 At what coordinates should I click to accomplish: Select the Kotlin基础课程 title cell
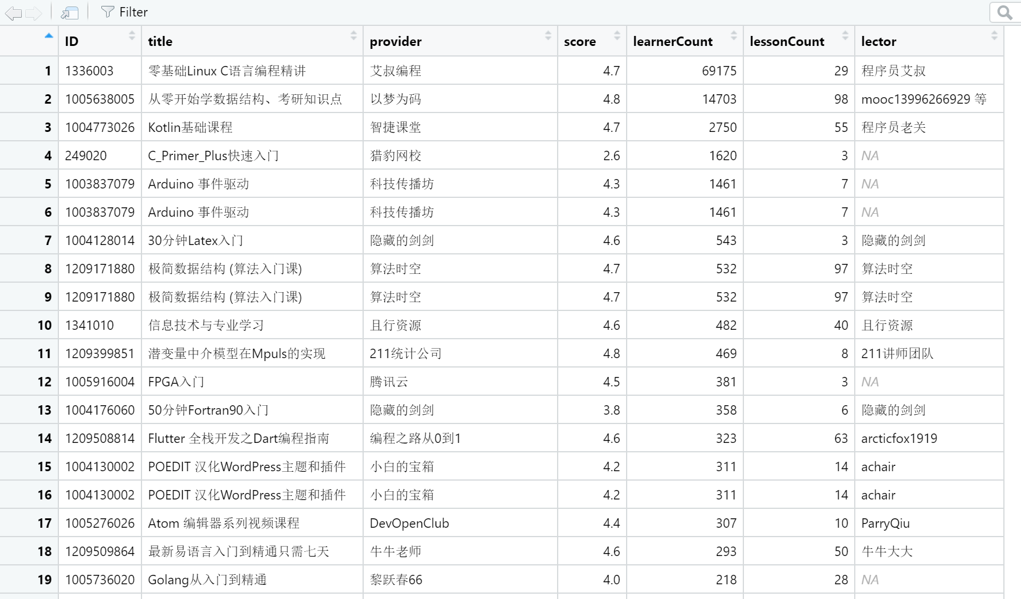pyautogui.click(x=190, y=127)
